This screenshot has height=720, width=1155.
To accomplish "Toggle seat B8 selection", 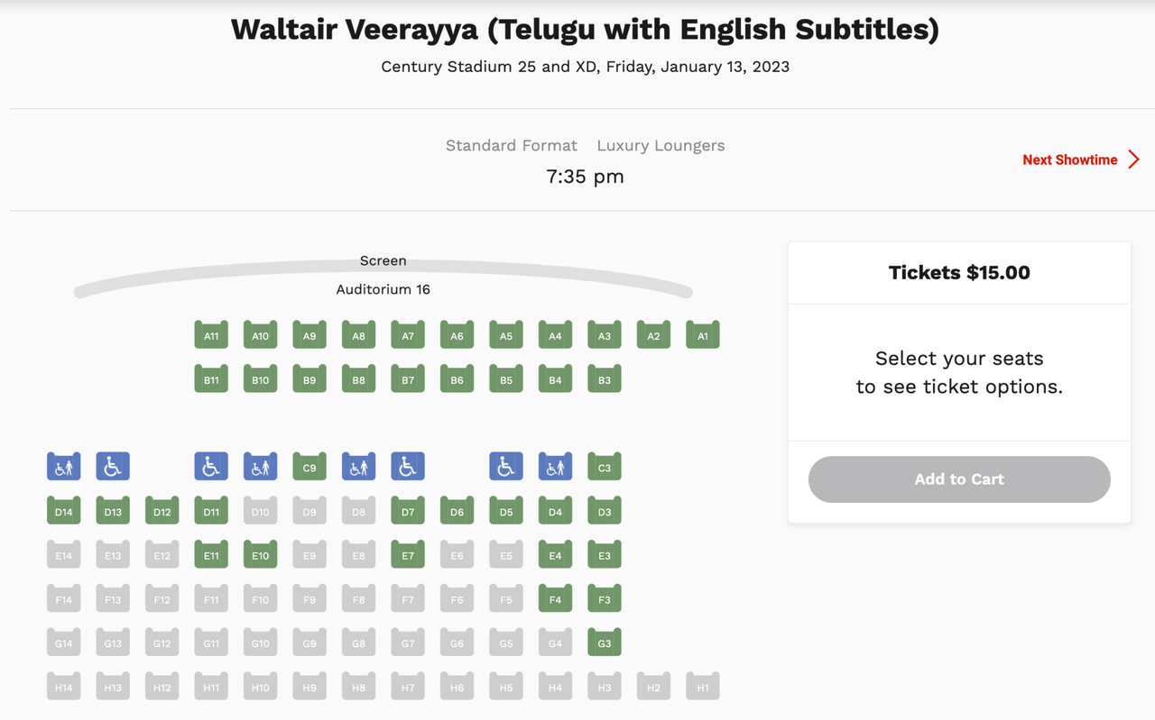I will point(358,379).
